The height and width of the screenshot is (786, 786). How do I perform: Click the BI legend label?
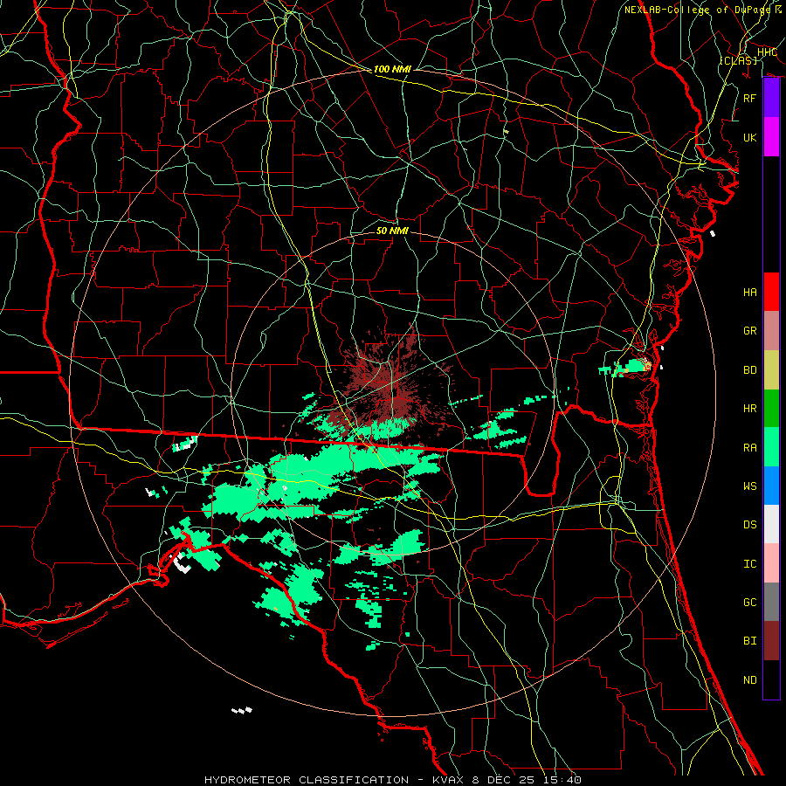pos(749,641)
